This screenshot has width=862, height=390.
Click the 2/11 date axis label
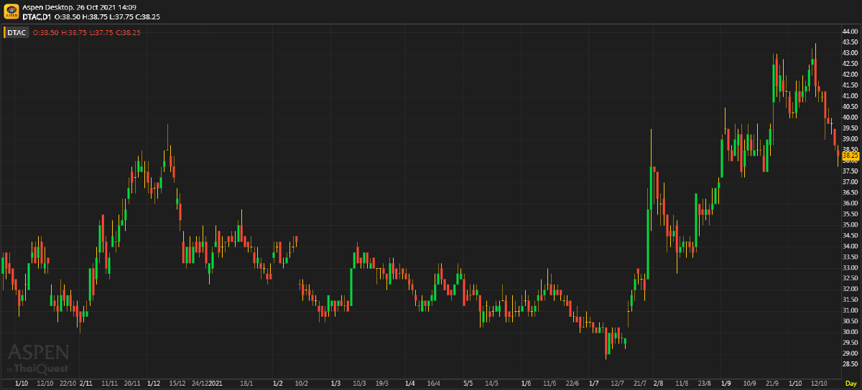pos(86,384)
